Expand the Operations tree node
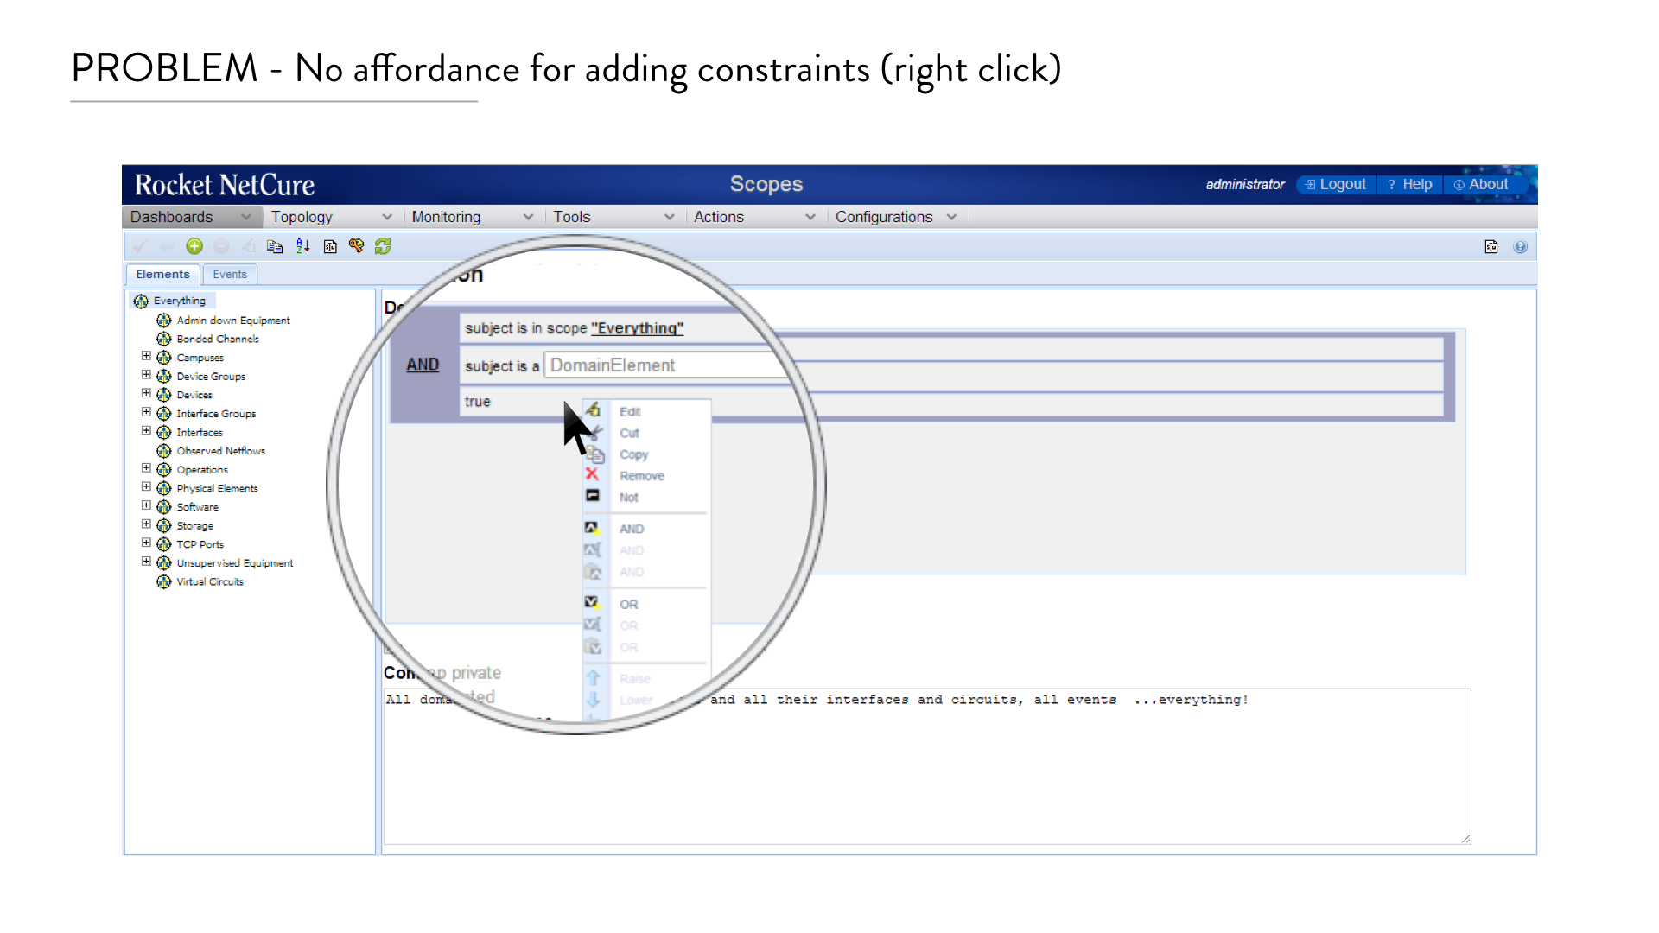 point(146,468)
